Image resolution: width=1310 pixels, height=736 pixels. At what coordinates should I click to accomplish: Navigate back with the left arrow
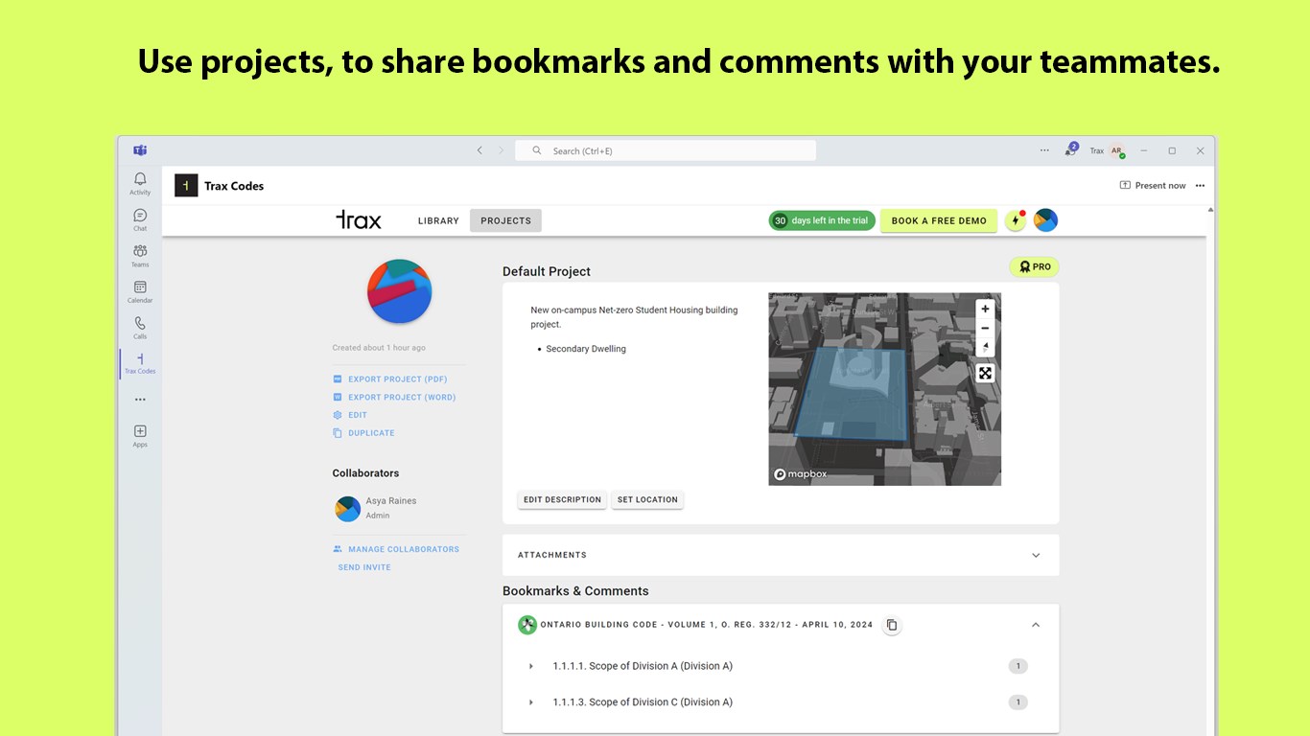click(x=480, y=150)
